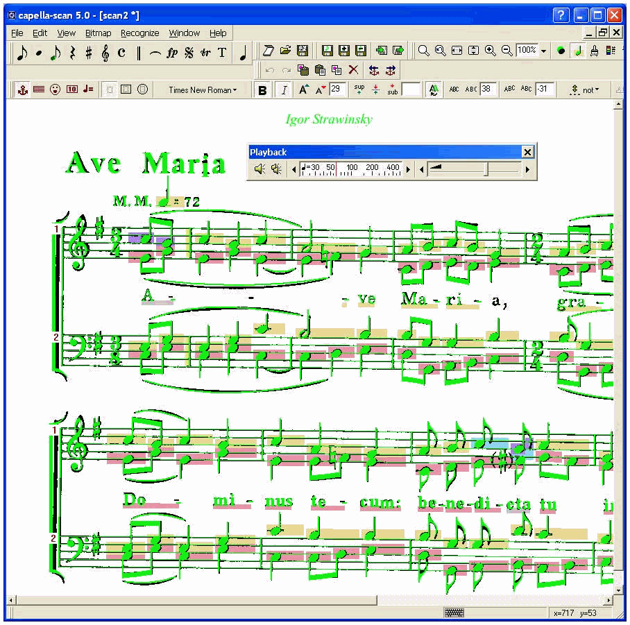630x625 pixels.
Task: Select the treble clef tool
Action: click(x=105, y=53)
